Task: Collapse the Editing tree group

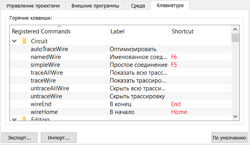Action: [15, 119]
